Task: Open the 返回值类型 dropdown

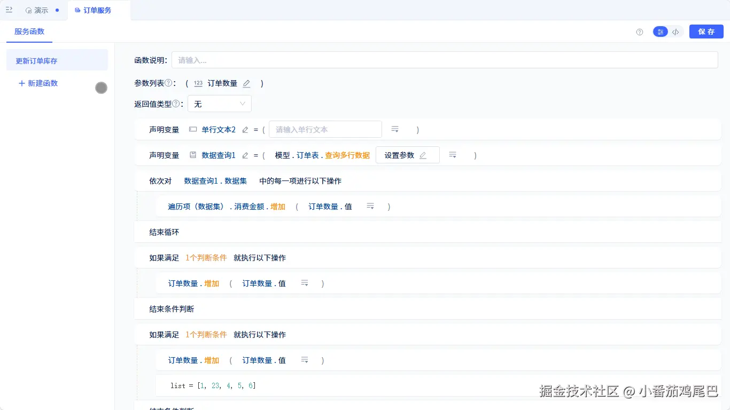Action: pos(220,104)
